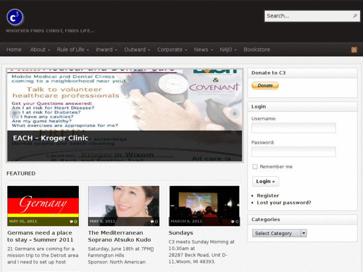Go to the Home page
The width and height of the screenshot is (363, 272).
click(x=14, y=49)
